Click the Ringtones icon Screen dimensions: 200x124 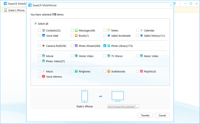(x=76, y=71)
